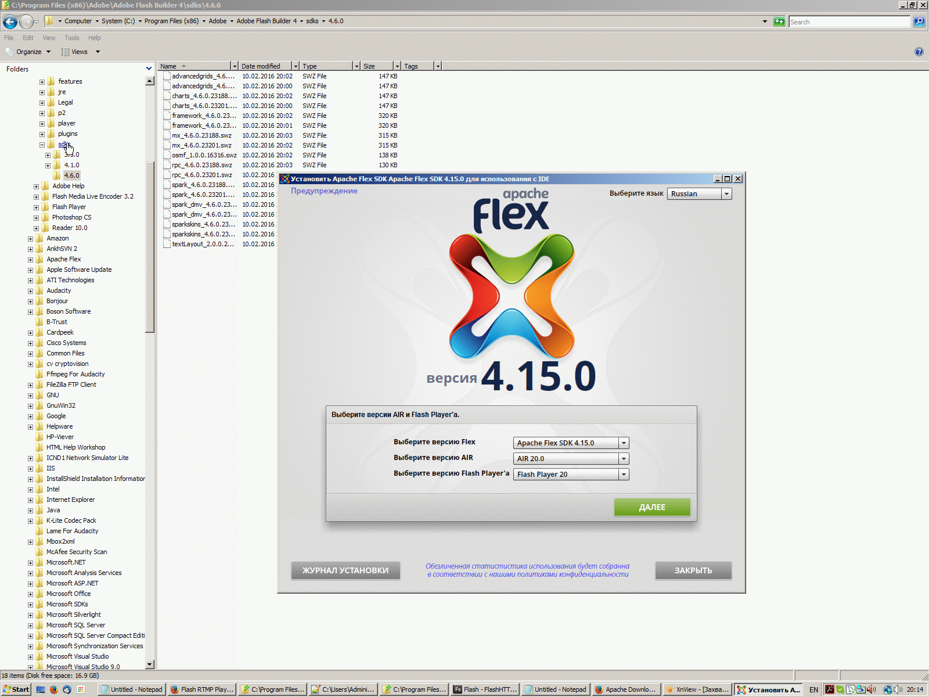Click the Show Desktop quick launch icon
Screen dimensions: 929x697
(41, 689)
